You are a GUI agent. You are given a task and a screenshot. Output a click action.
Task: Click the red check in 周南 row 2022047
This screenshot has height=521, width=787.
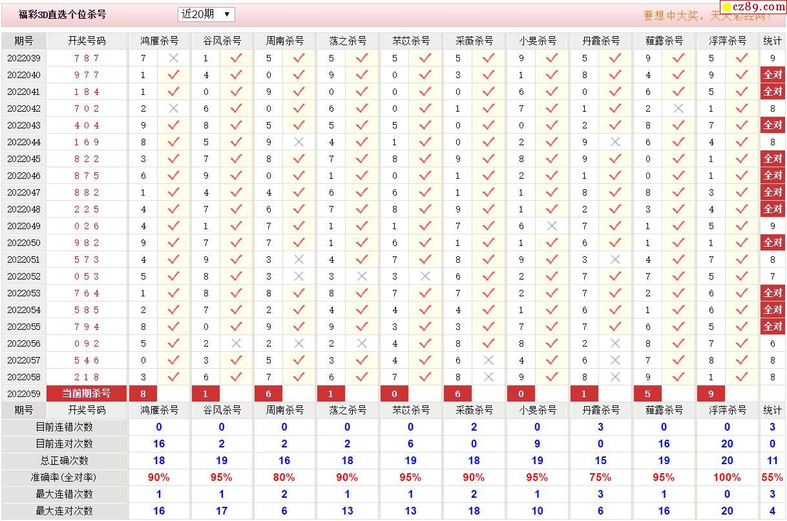[299, 192]
